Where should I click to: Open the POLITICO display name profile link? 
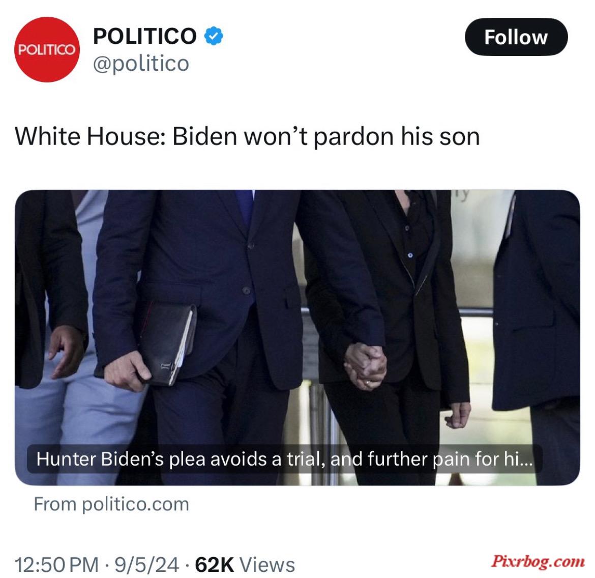(x=145, y=36)
